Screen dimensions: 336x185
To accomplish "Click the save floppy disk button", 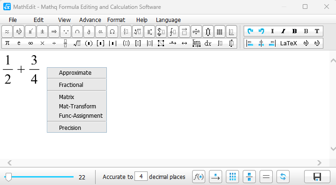I will [x=317, y=177].
